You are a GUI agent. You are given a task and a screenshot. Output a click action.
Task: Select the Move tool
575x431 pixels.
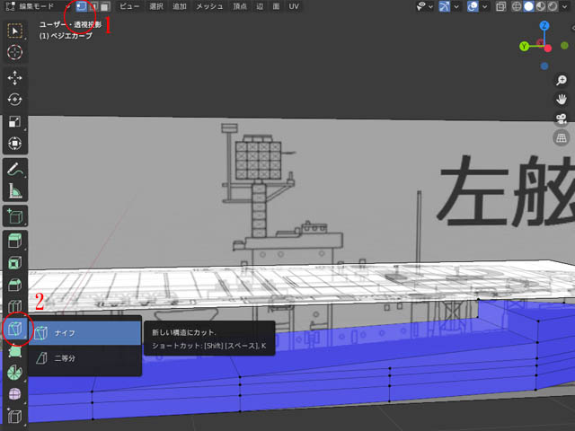pos(15,78)
